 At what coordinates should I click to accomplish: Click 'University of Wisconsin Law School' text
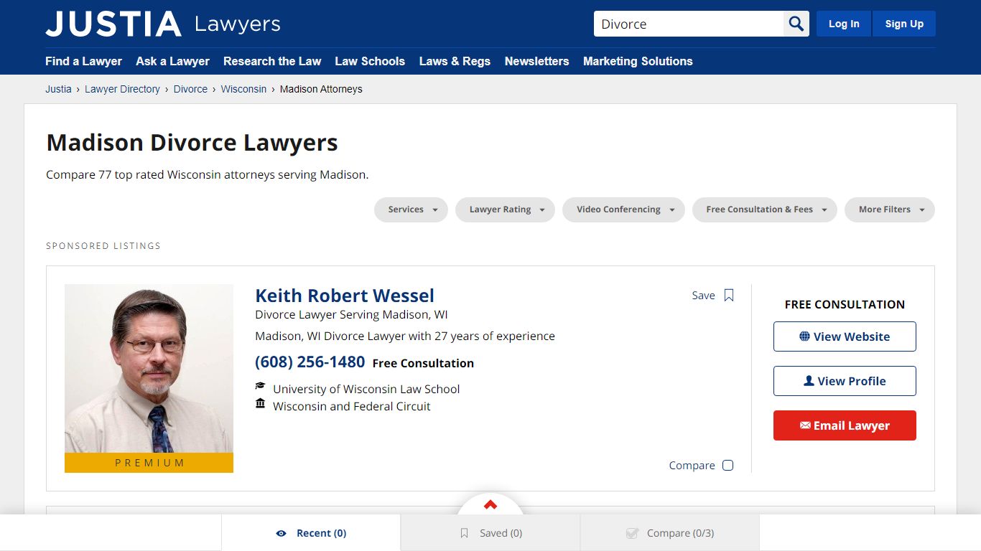(x=366, y=389)
